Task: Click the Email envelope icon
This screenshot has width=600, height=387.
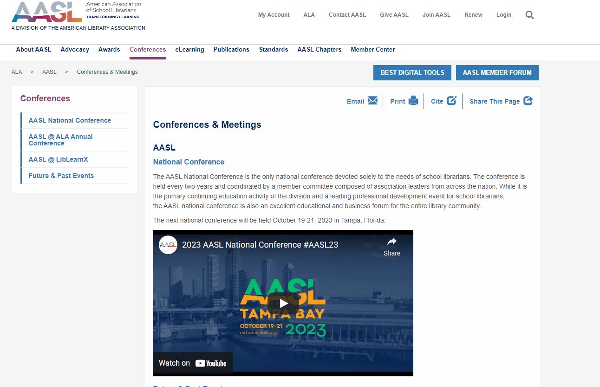Action: (372, 101)
